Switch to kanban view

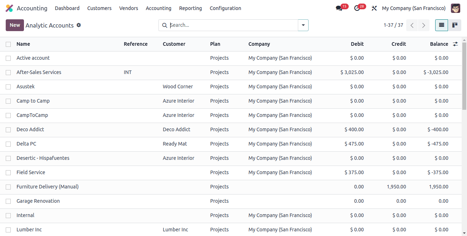[x=455, y=25]
